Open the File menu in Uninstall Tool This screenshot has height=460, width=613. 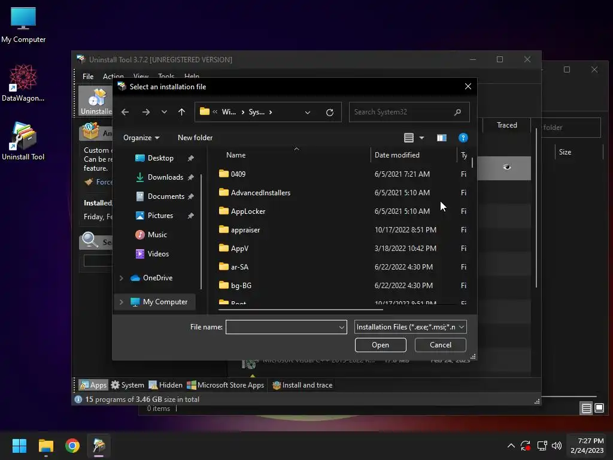(88, 76)
